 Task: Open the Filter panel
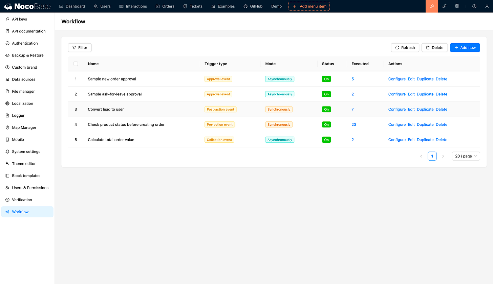(80, 47)
